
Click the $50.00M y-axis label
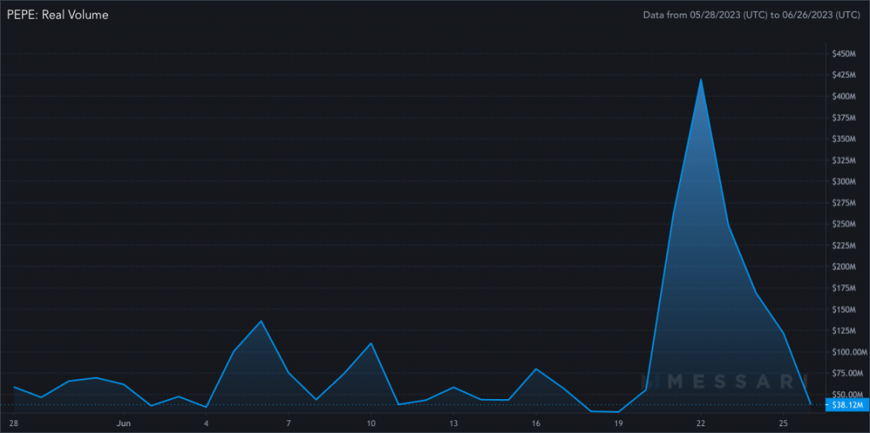point(845,395)
